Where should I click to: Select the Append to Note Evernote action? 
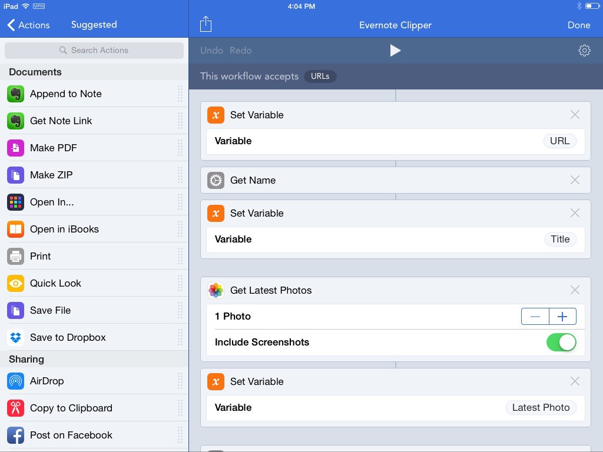point(65,94)
